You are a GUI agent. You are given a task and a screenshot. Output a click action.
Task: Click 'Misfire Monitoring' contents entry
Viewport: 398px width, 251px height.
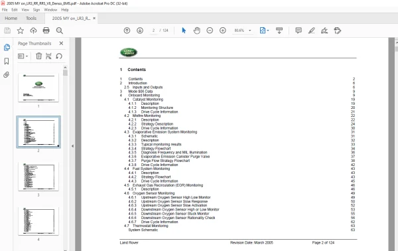pos(147,116)
